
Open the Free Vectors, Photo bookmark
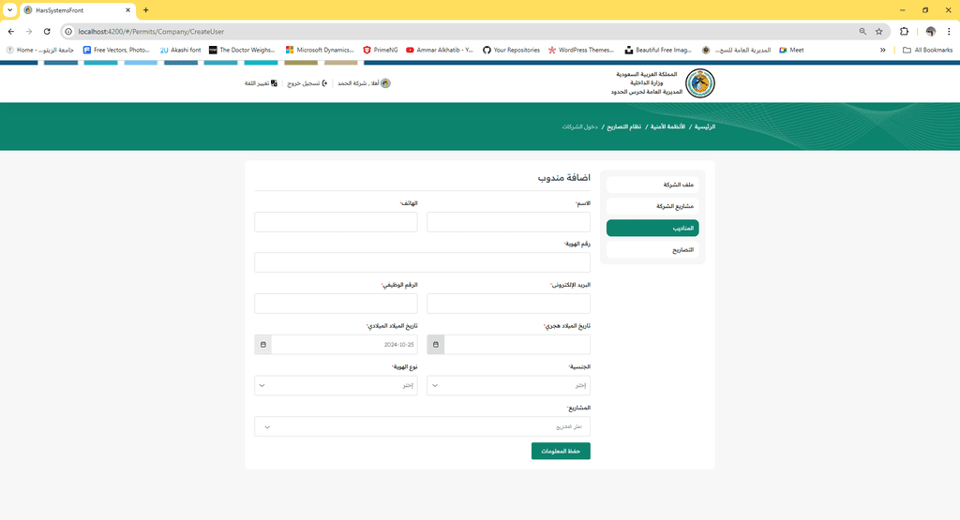click(x=116, y=51)
